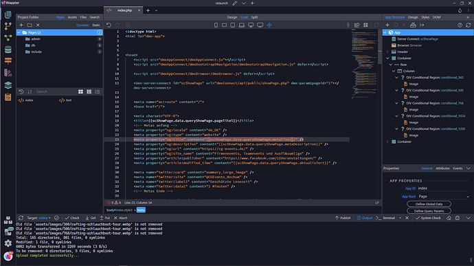Collapse the Pages folder tree
Viewport: 474px width, 266px height.
click(x=19, y=32)
